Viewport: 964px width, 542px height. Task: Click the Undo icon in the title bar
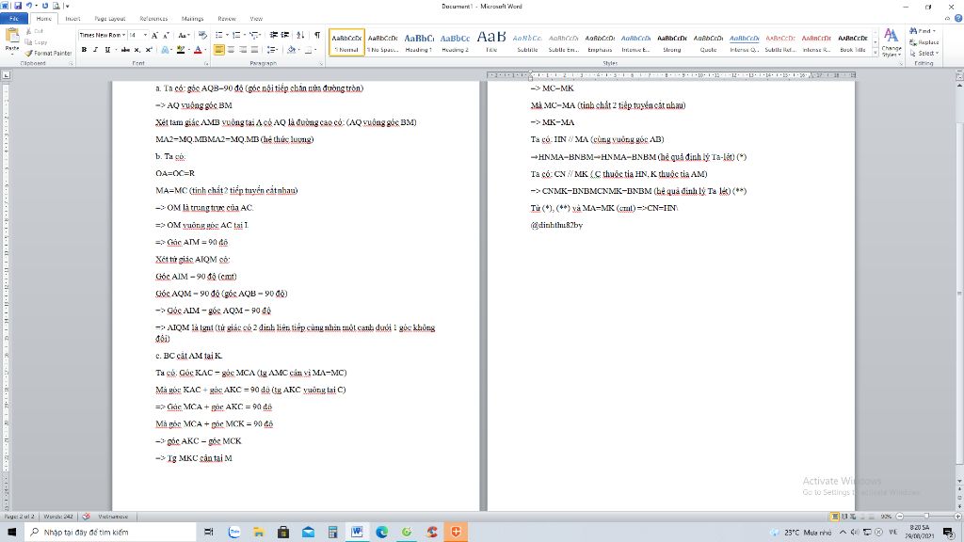click(29, 6)
